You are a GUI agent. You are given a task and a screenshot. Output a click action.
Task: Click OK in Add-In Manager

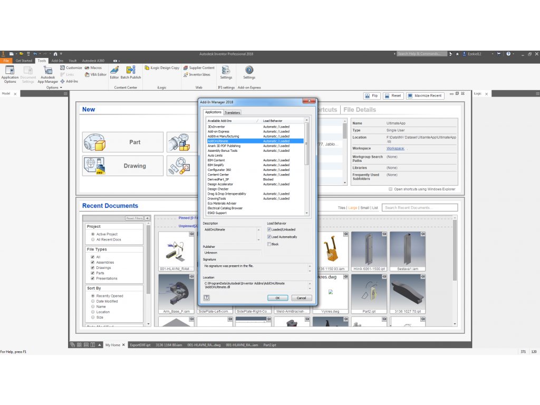tap(277, 298)
